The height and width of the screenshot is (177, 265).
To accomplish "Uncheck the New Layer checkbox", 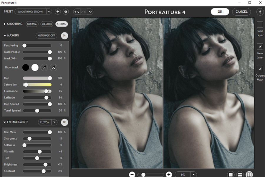I will tap(260, 47).
